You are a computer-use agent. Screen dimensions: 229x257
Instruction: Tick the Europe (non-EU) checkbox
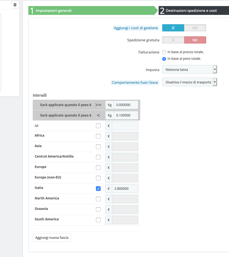pos(98,178)
